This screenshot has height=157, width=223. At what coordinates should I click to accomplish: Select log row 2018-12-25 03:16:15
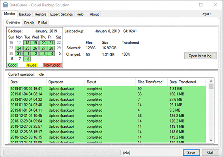tap(108, 137)
